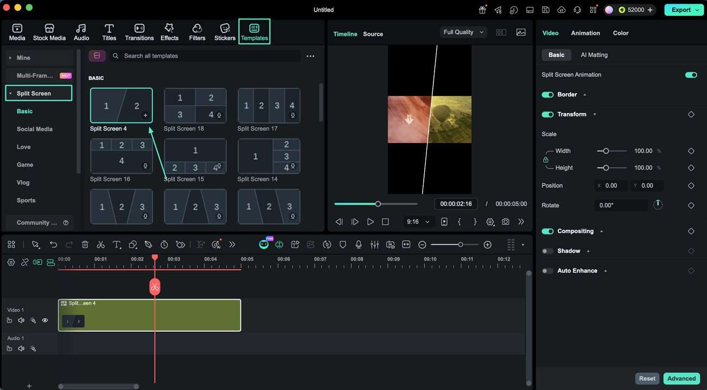Open the grid compare view icon
The height and width of the screenshot is (390, 707).
click(501, 32)
